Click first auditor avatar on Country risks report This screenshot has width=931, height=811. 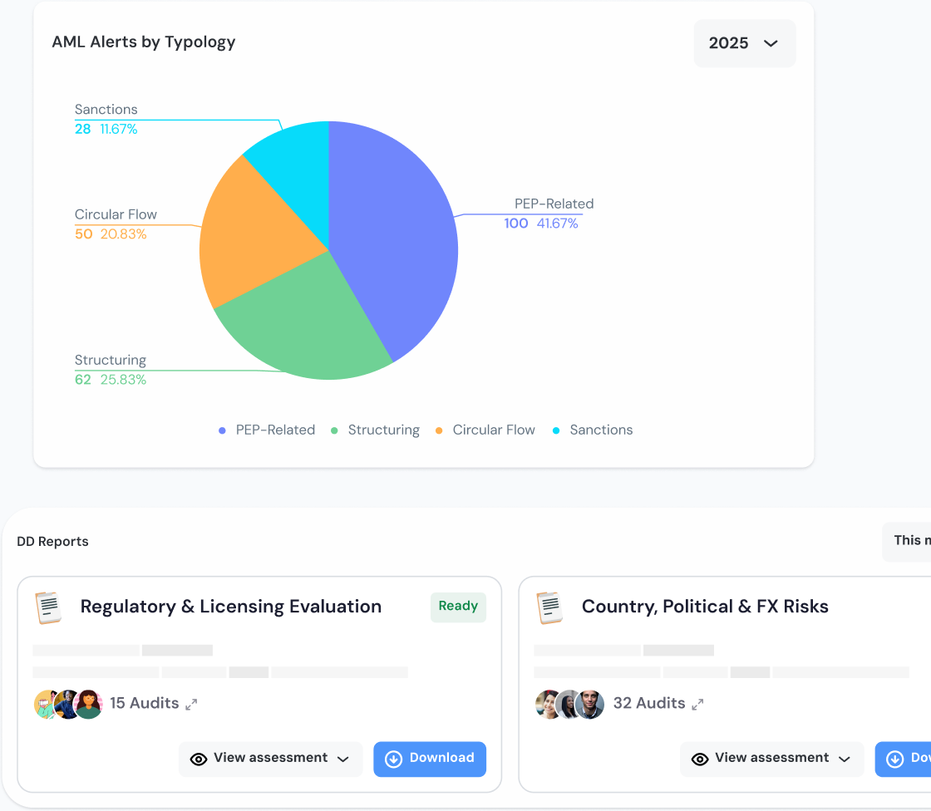tap(545, 704)
